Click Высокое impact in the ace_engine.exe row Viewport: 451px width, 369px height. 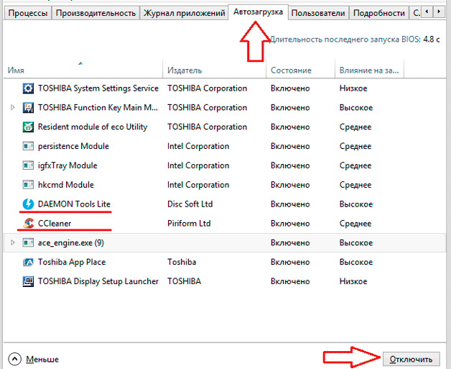[x=356, y=242]
